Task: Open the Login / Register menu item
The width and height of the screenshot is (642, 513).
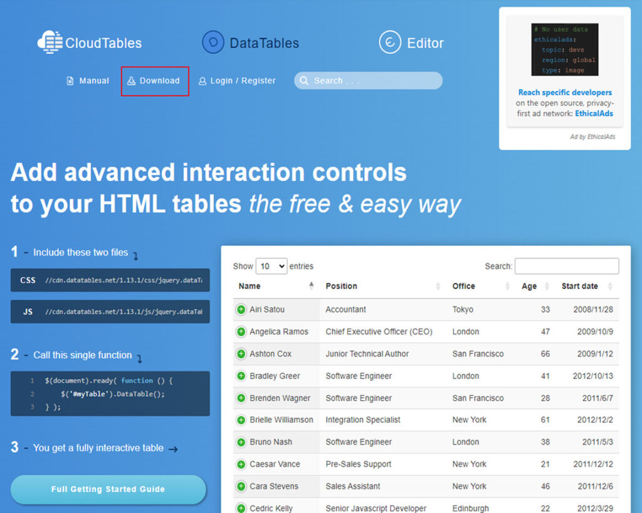Action: pos(237,81)
